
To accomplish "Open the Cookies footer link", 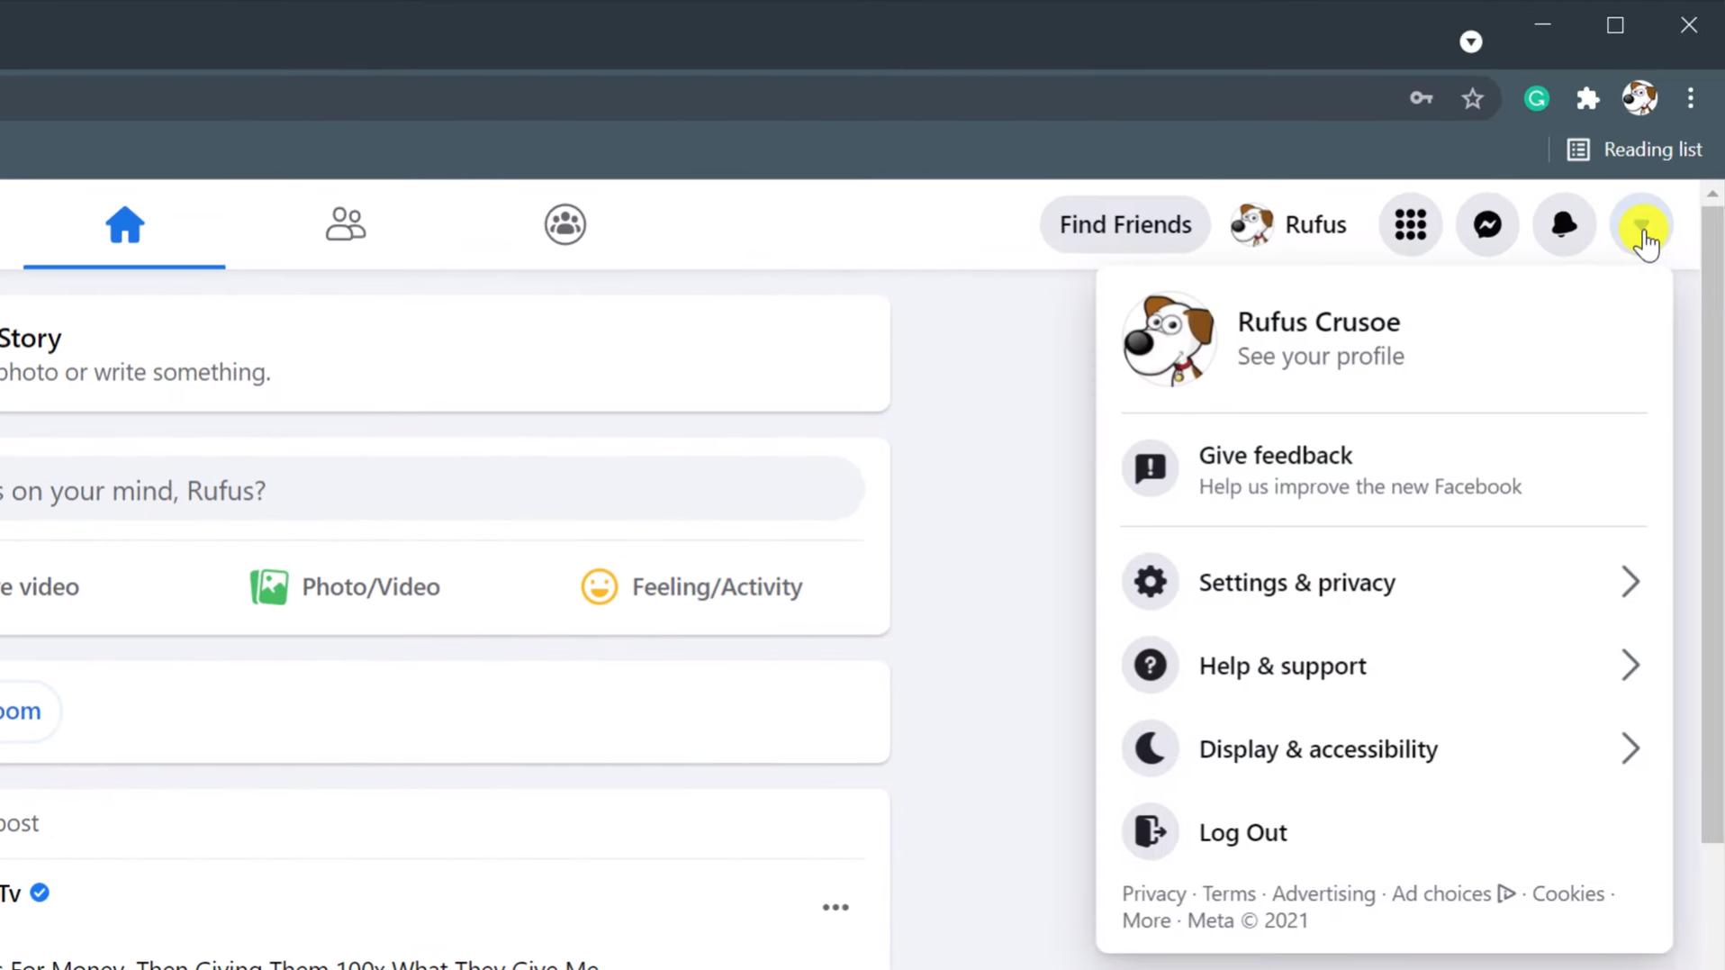I will coord(1567,893).
